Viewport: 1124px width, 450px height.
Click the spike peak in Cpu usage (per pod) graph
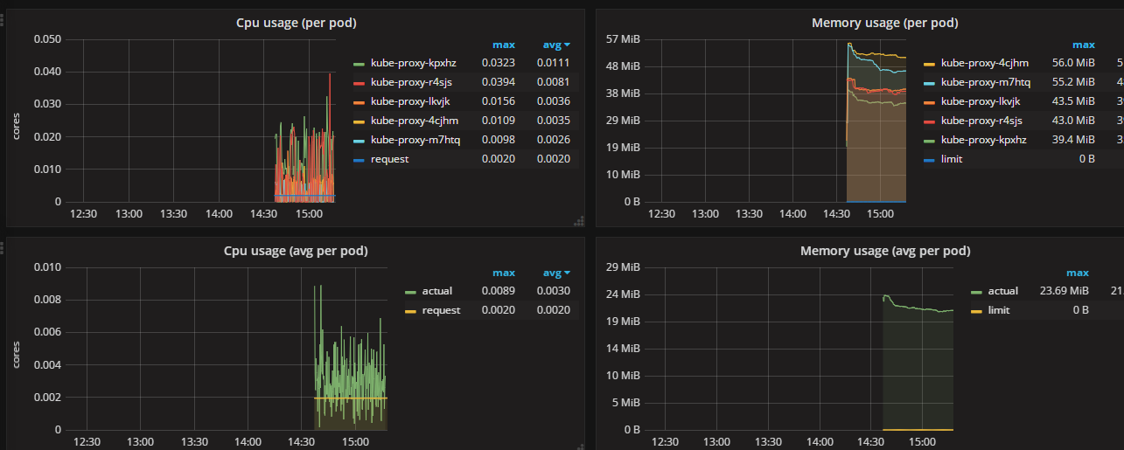(330, 75)
